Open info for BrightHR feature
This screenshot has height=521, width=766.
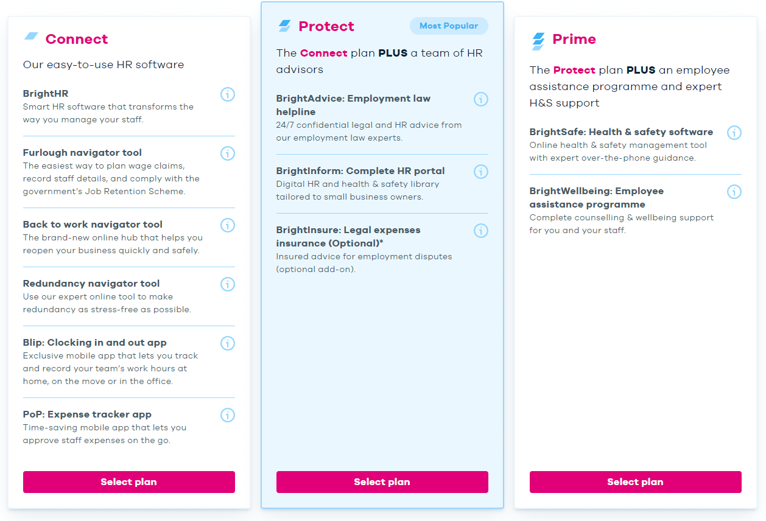pyautogui.click(x=228, y=95)
